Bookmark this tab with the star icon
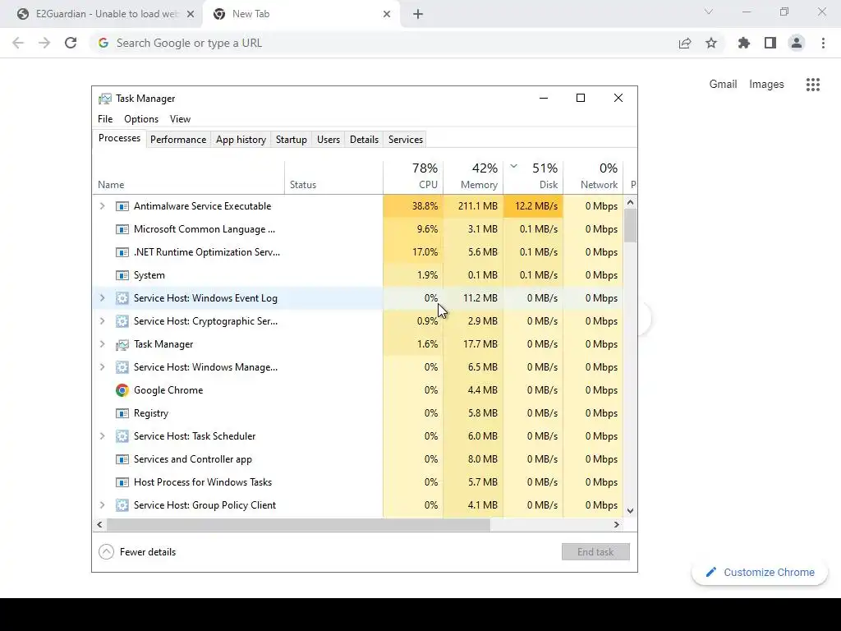 click(711, 43)
